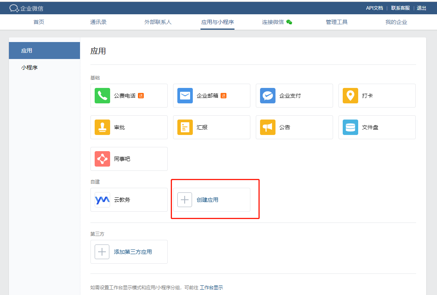Open the 公告 megaphone icon

pos(267,127)
